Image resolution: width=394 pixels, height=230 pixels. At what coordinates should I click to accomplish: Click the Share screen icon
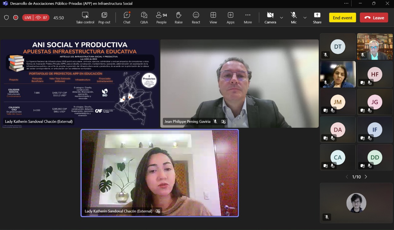tap(317, 18)
